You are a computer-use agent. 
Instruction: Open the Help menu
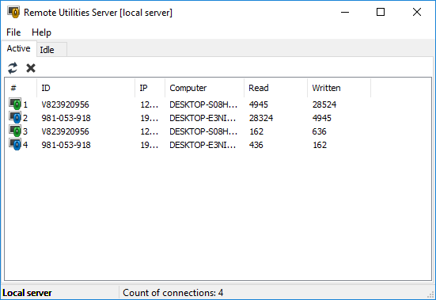pyautogui.click(x=41, y=32)
